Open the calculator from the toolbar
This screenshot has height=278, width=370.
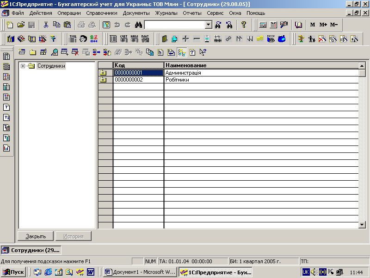263,25
